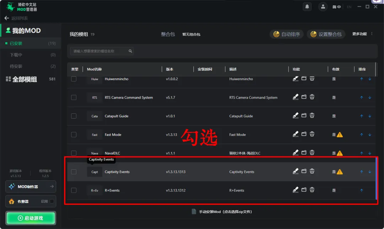Delete the Fast Mode mod
Viewport: 384px width, 229px height.
click(x=312, y=134)
